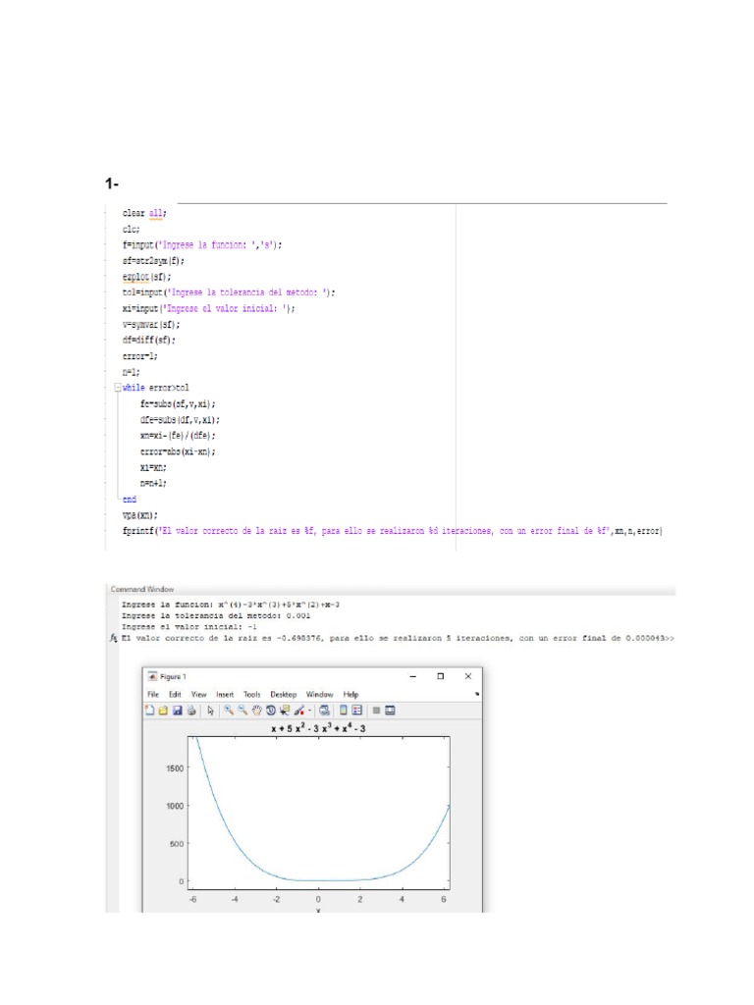Screen dimensions: 754x1005
Task: Open the Desktop menu in Figure 1
Action: click(284, 694)
